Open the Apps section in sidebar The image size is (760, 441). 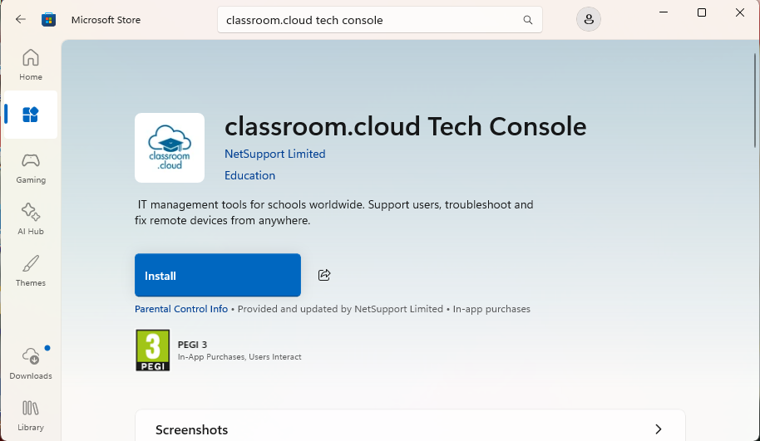[31, 115]
